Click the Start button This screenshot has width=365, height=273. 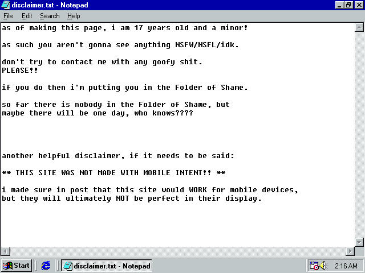(16, 266)
